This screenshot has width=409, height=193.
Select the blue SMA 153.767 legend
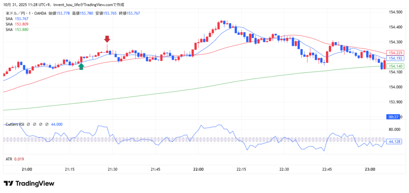pos(17,19)
